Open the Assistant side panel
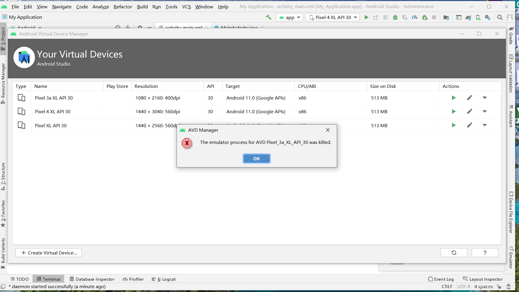This screenshot has height=292, width=519. 511,116
